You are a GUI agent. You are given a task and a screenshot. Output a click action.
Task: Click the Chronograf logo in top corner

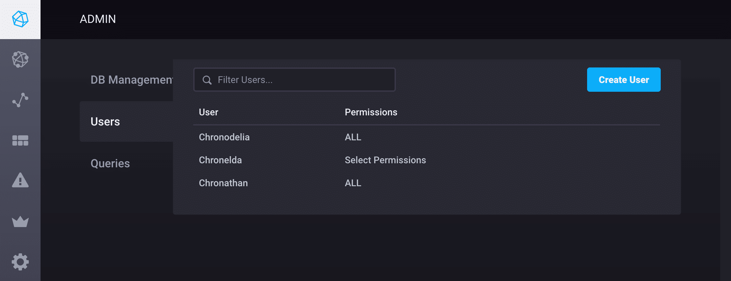point(20,19)
